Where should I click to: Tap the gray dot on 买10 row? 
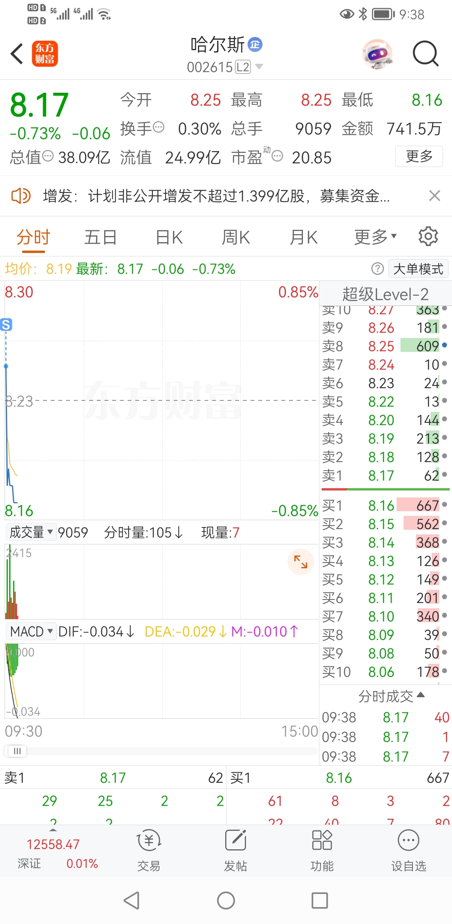(x=445, y=671)
